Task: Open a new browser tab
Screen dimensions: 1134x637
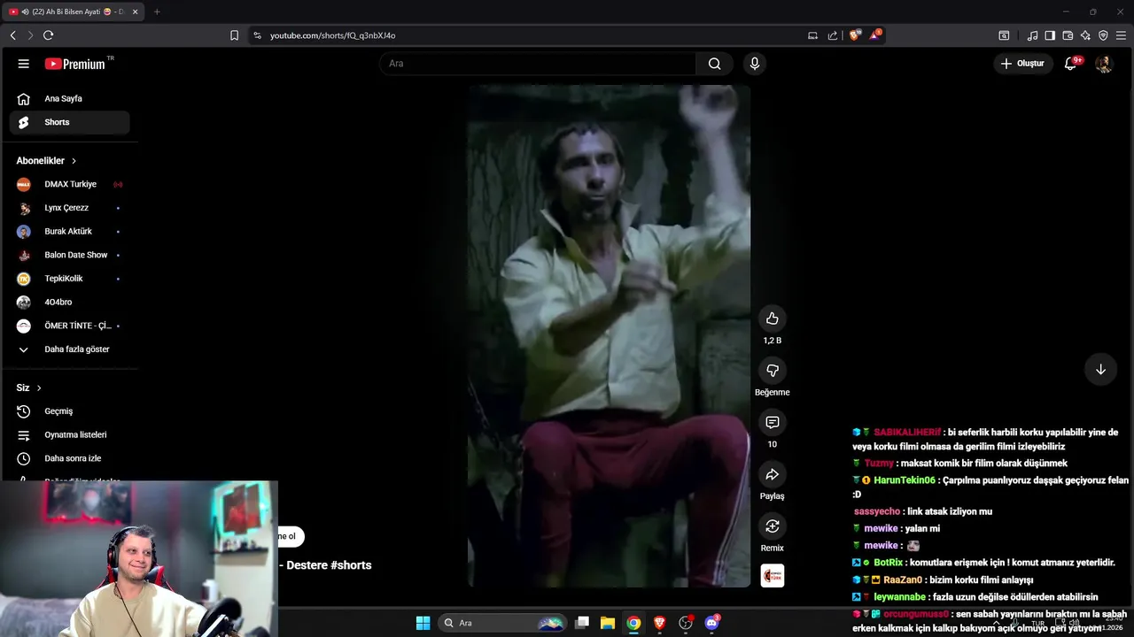Action: point(157,12)
